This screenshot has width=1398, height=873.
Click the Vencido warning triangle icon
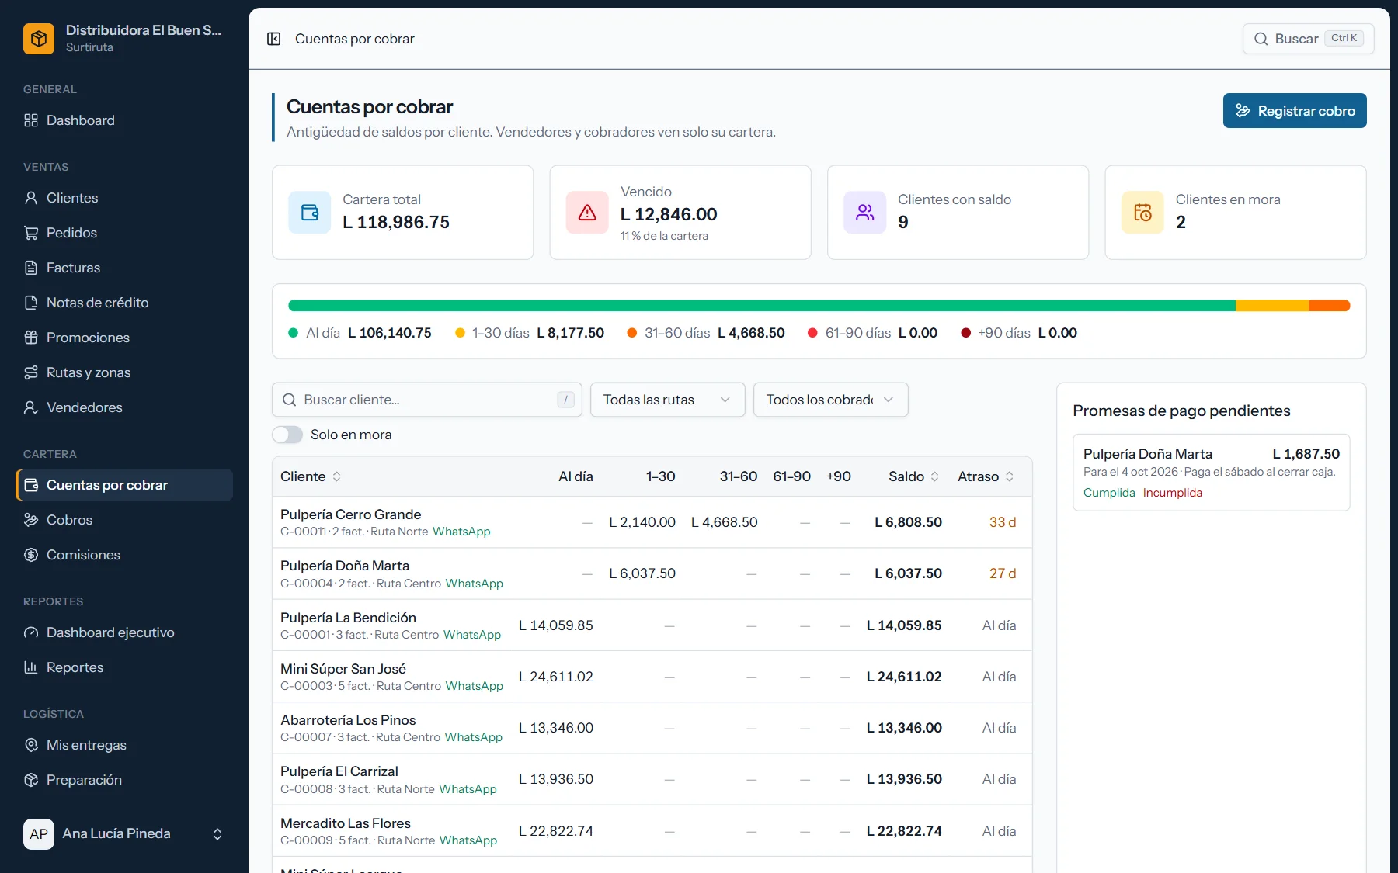[587, 213]
